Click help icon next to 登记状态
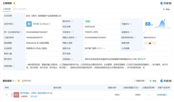 (x=72, y=21)
